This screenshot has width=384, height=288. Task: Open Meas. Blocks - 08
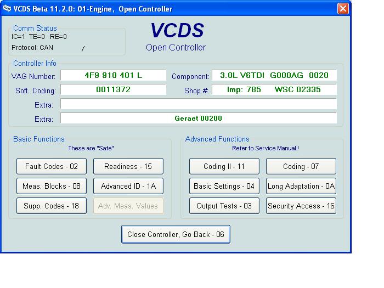[52, 186]
